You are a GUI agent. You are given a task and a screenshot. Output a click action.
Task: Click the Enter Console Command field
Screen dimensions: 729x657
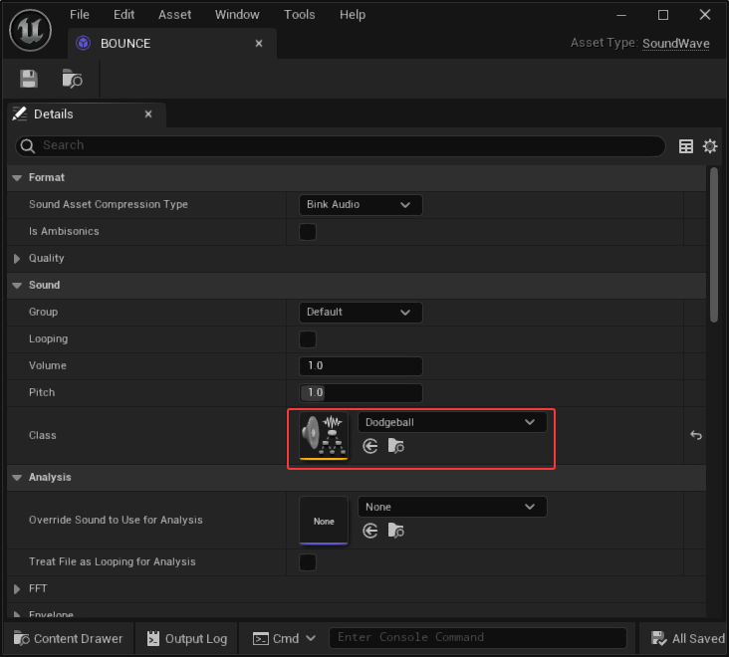pos(478,637)
